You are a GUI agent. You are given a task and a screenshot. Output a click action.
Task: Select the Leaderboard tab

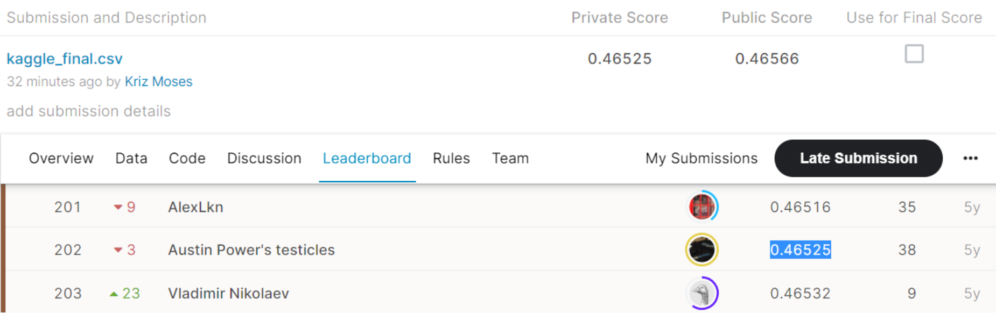click(x=367, y=158)
